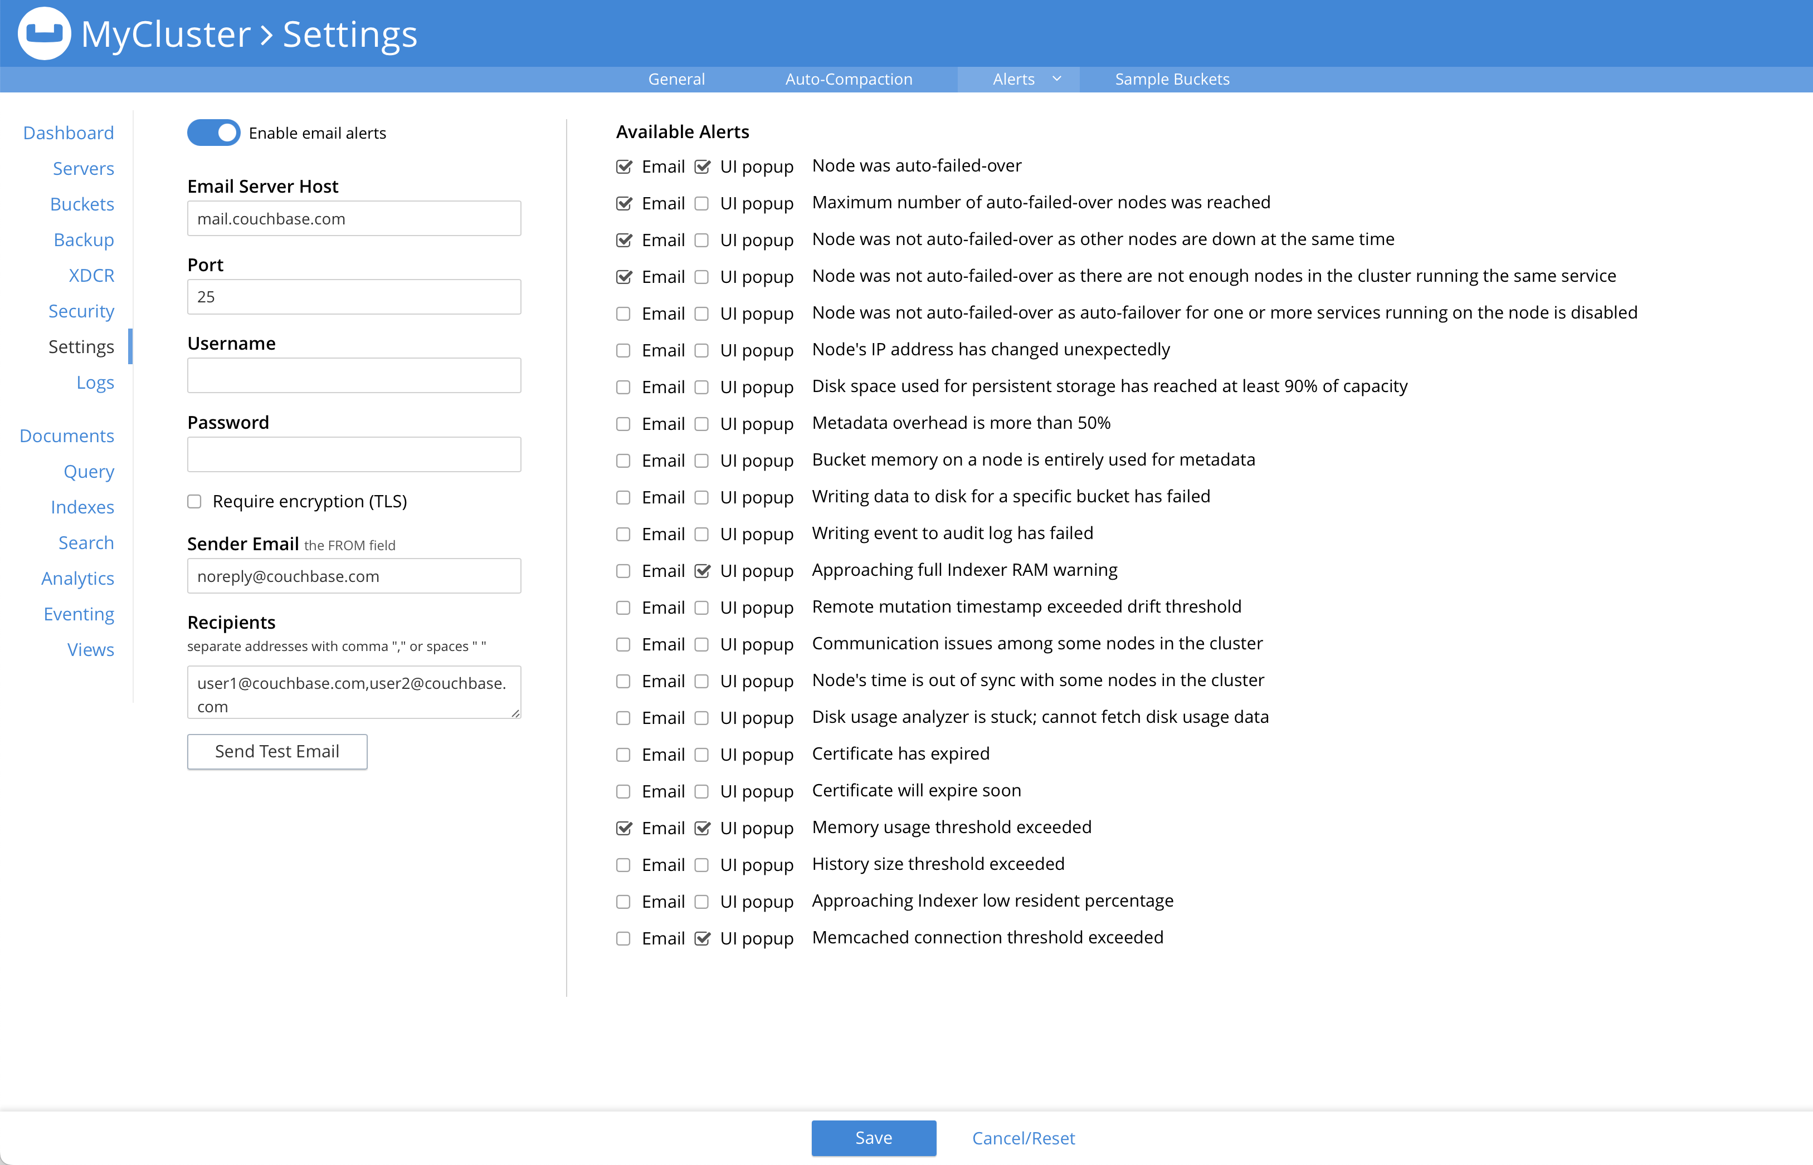Enable Email for Node's IP address changed
Image resolution: width=1813 pixels, height=1165 pixels.
623,350
